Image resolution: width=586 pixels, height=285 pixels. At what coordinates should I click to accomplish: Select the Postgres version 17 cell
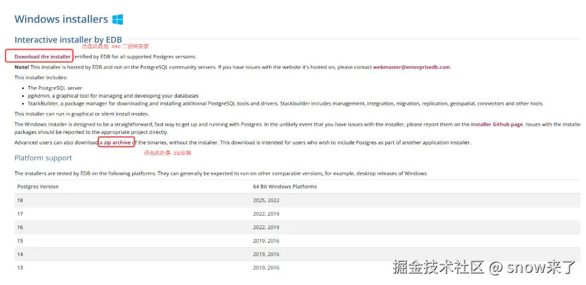pyautogui.click(x=20, y=214)
